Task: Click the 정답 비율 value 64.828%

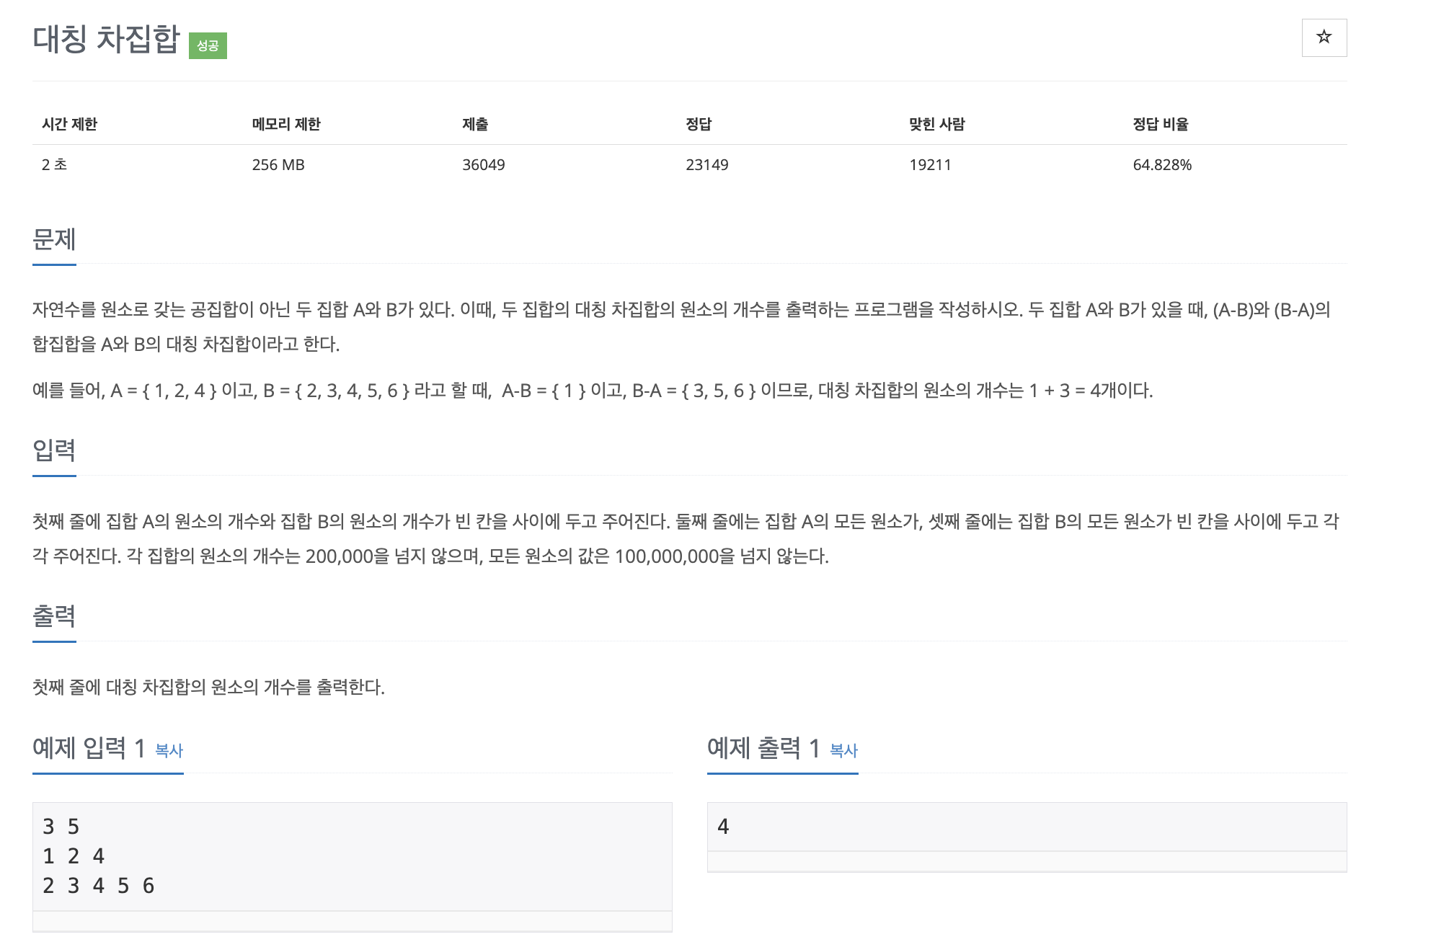Action: [x=1161, y=165]
